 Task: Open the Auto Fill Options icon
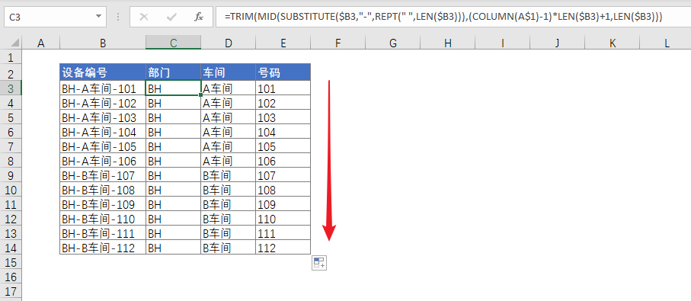point(319,263)
